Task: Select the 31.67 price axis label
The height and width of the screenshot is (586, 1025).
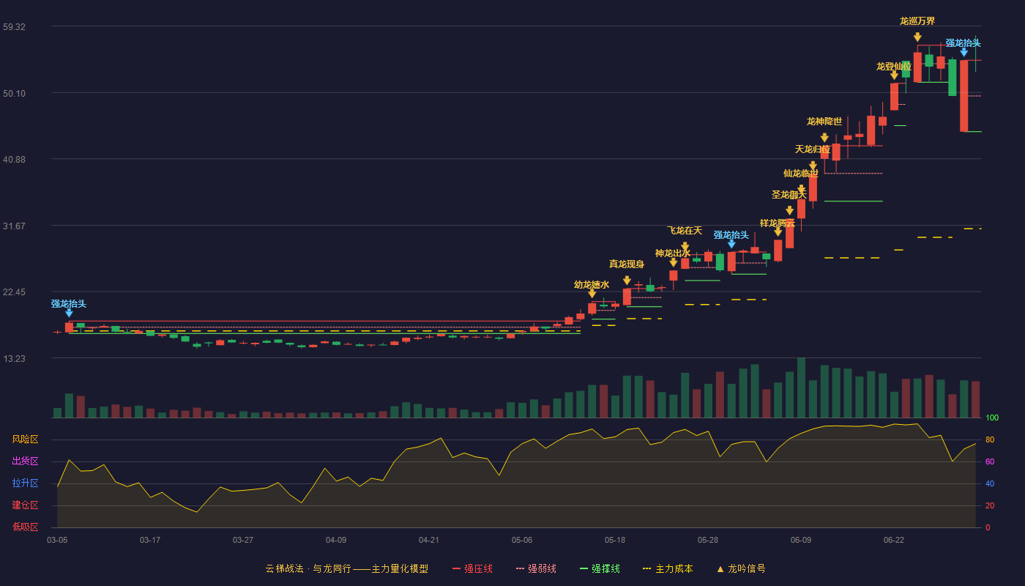Action: tap(15, 226)
